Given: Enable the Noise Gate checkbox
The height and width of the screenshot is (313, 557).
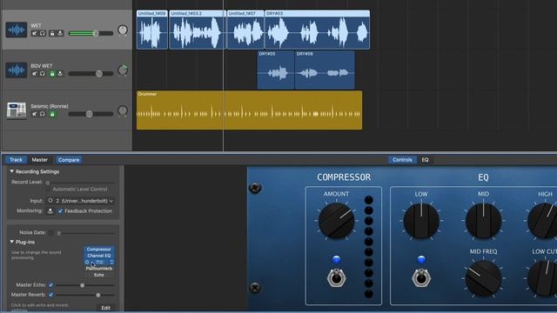Looking at the screenshot, I should [x=51, y=232].
